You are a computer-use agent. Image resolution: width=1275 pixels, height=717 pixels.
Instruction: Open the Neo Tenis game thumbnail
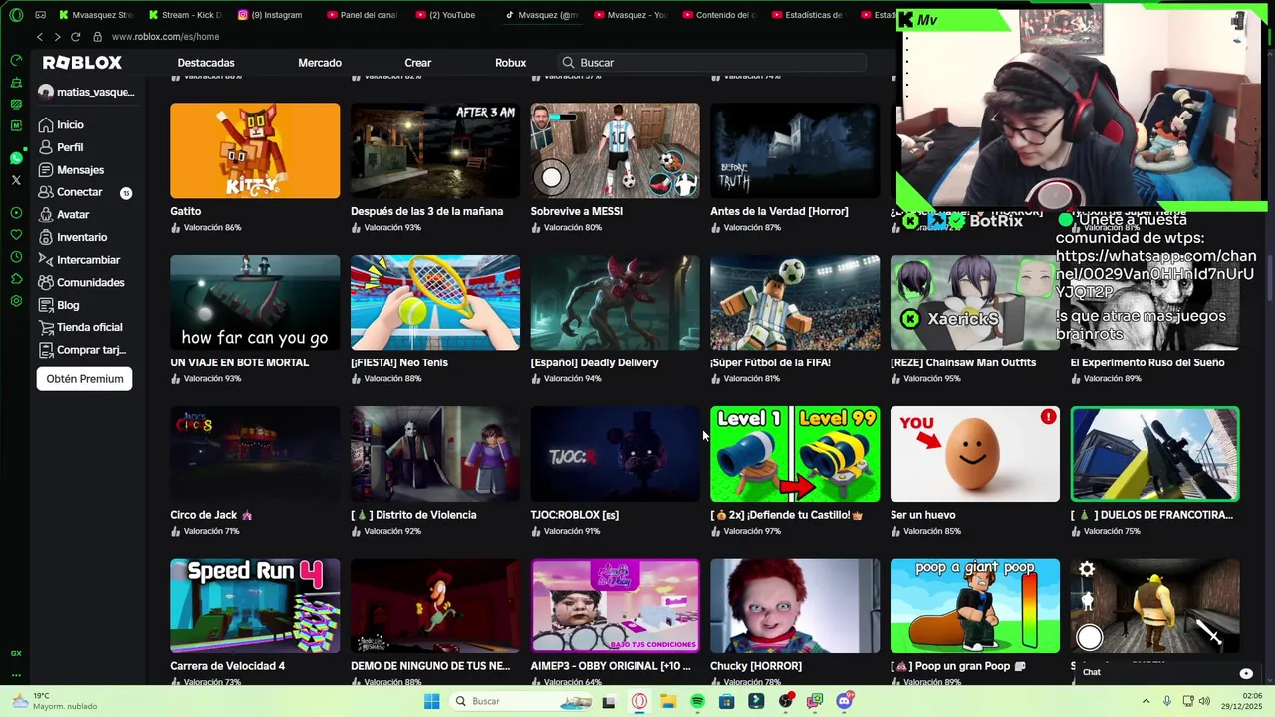tap(435, 302)
